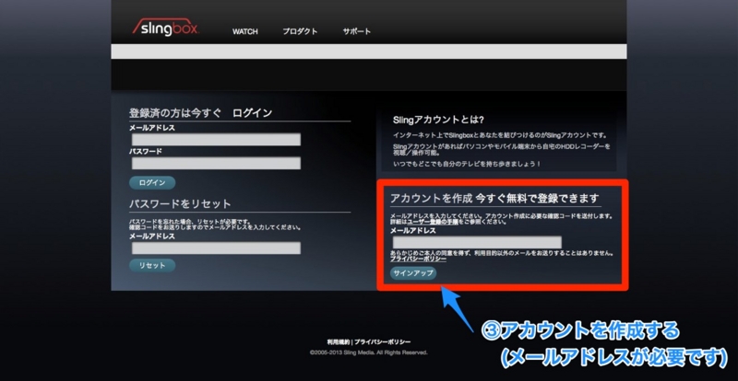Click the 登録済の方は今すぐ ログイン heading
738x381 pixels.
pos(200,113)
